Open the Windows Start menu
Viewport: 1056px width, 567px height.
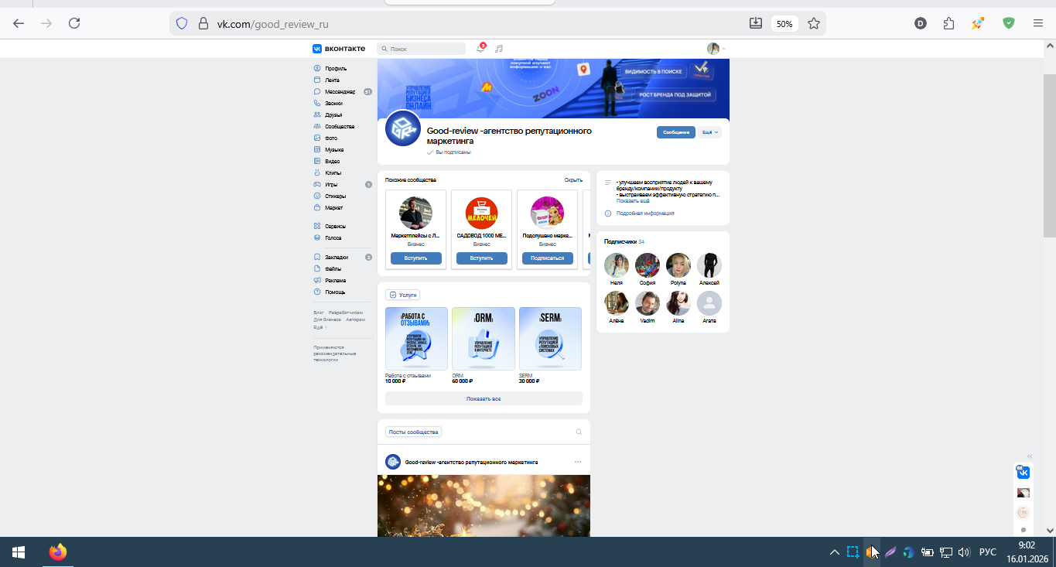[19, 552]
